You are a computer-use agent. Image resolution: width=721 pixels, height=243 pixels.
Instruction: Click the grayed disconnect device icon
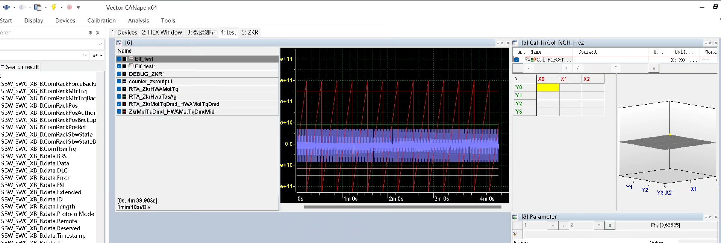pos(22,7)
